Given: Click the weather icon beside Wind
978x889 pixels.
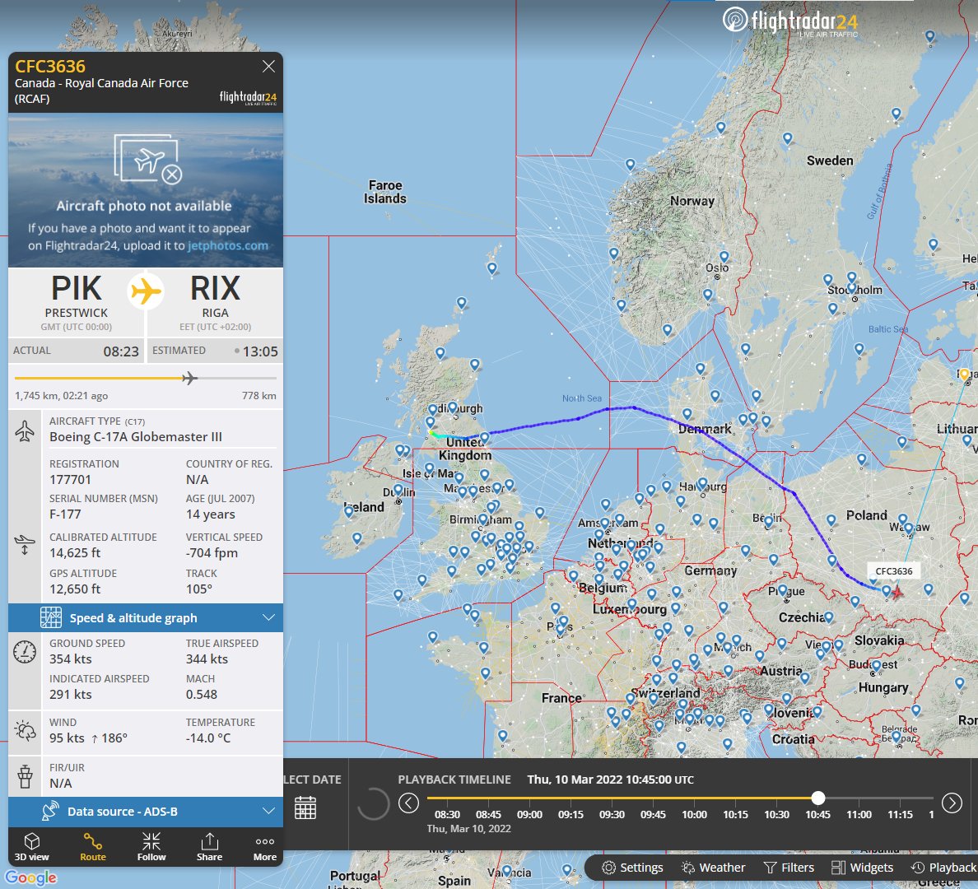Looking at the screenshot, I should [25, 730].
